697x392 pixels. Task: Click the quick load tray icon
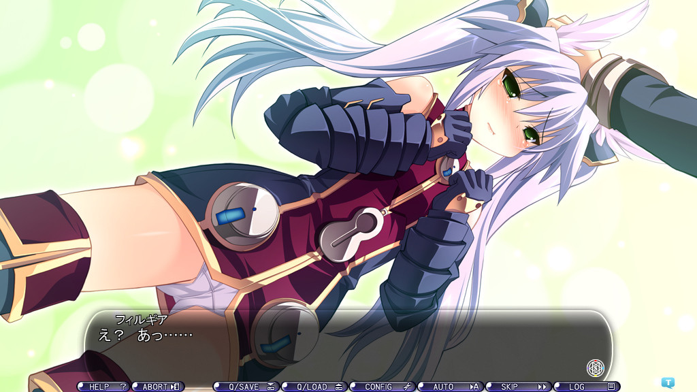pyautogui.click(x=339, y=387)
